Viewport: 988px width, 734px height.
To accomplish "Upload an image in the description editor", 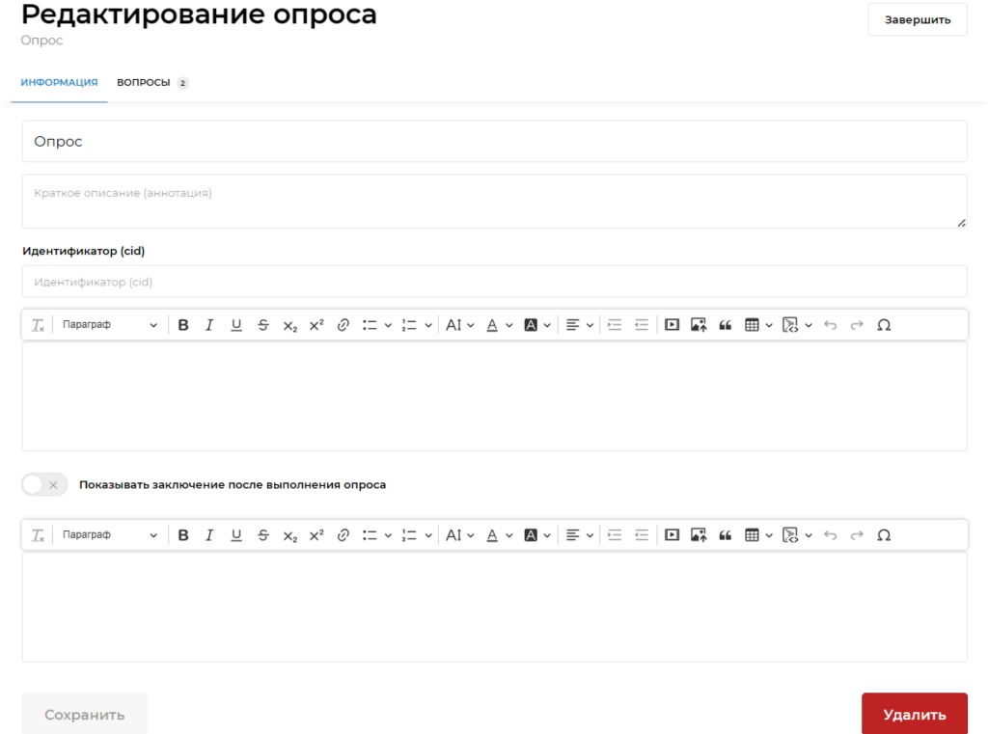I will point(699,325).
